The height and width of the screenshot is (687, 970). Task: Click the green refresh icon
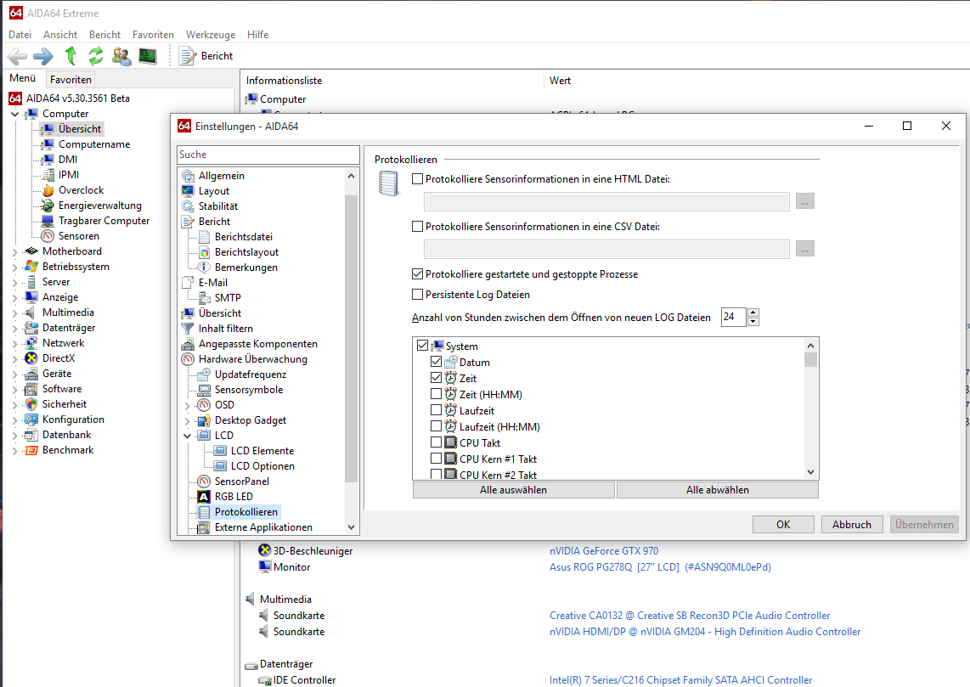[x=95, y=56]
